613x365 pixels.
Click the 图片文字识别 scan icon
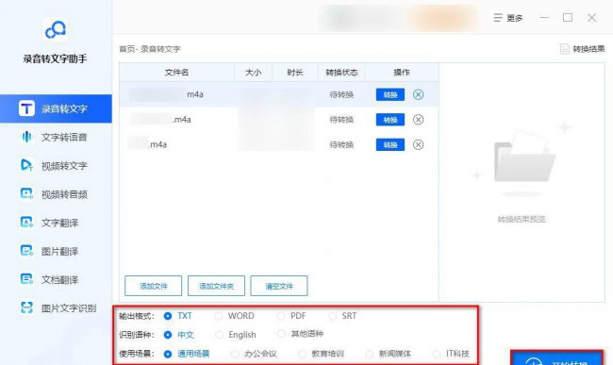click(26, 308)
